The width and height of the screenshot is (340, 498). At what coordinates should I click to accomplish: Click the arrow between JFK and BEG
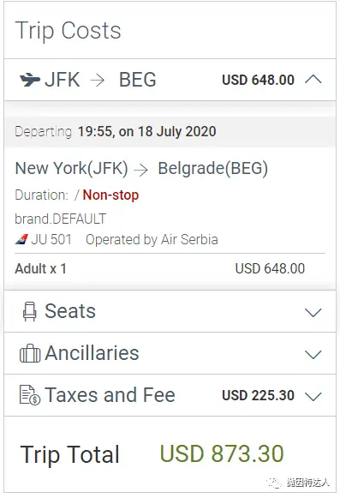point(98,80)
